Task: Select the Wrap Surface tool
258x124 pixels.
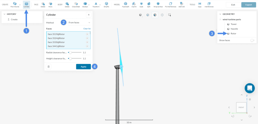Action: coord(158,5)
